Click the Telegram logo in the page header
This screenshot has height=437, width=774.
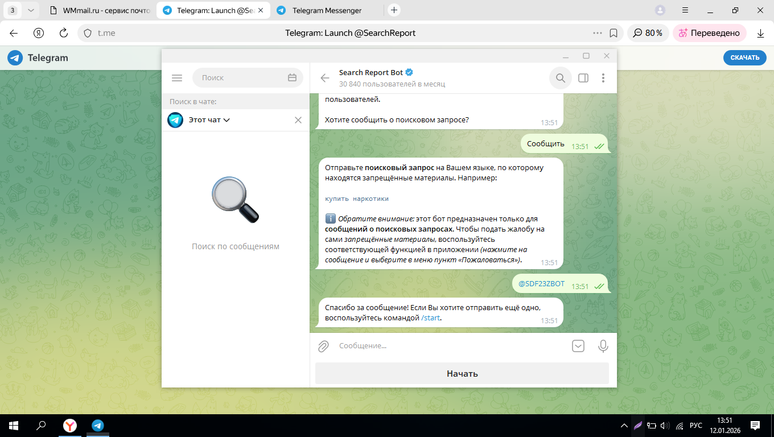click(38, 57)
